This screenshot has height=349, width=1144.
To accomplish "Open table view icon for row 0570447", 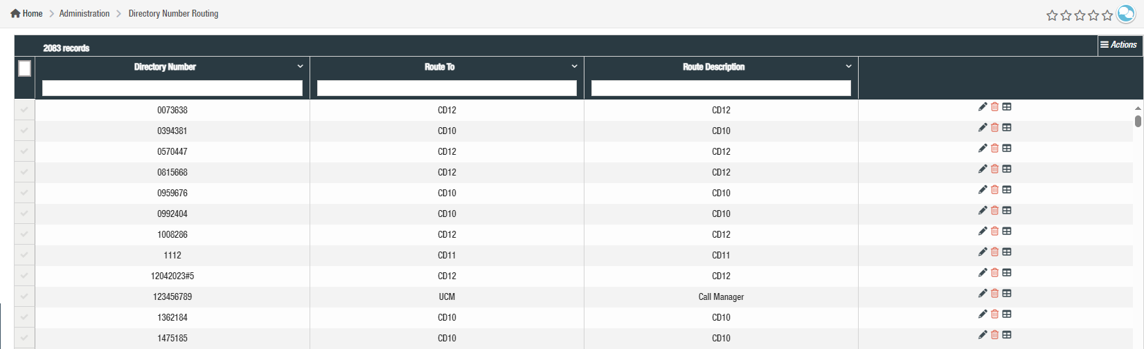I will click(x=1007, y=148).
